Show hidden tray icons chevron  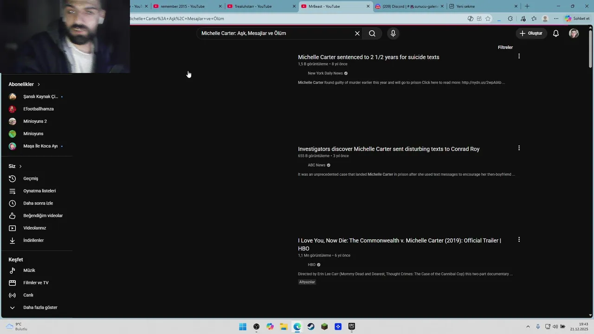coord(528,327)
